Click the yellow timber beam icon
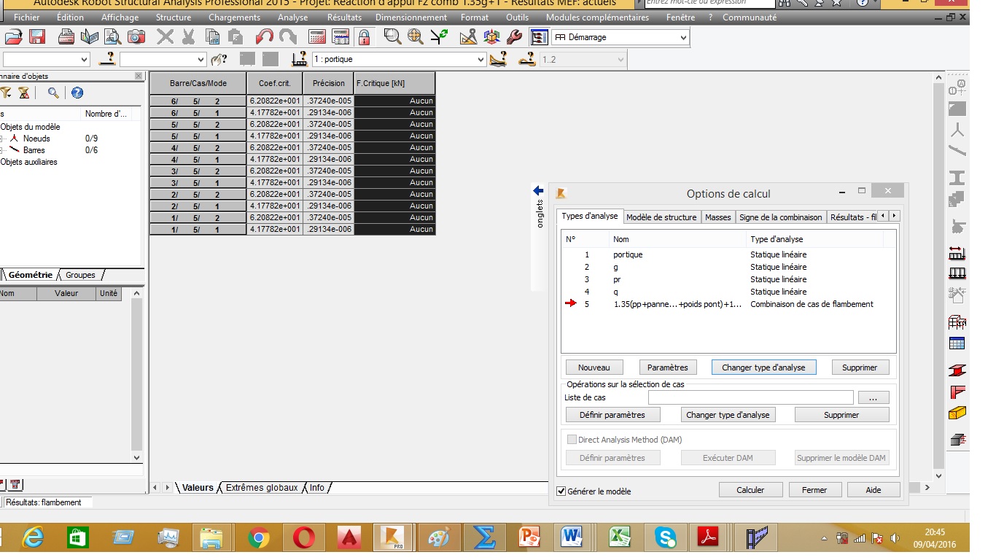The height and width of the screenshot is (560, 996). [x=957, y=413]
